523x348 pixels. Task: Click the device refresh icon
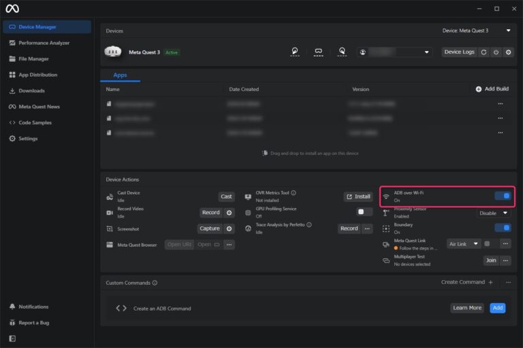(484, 52)
